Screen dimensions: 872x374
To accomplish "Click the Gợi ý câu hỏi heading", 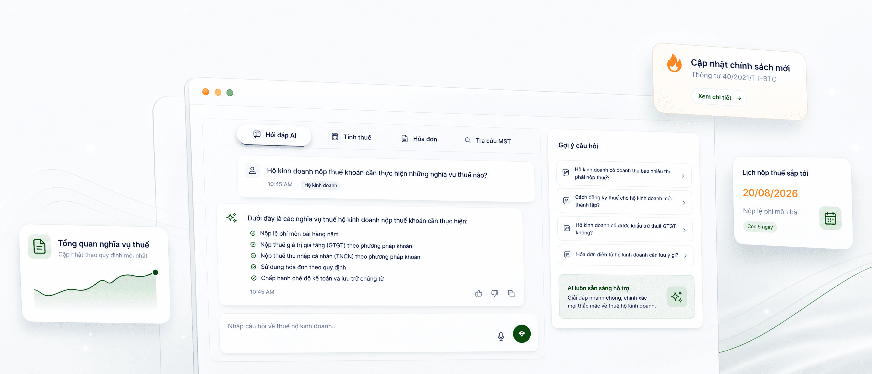I will (x=578, y=146).
